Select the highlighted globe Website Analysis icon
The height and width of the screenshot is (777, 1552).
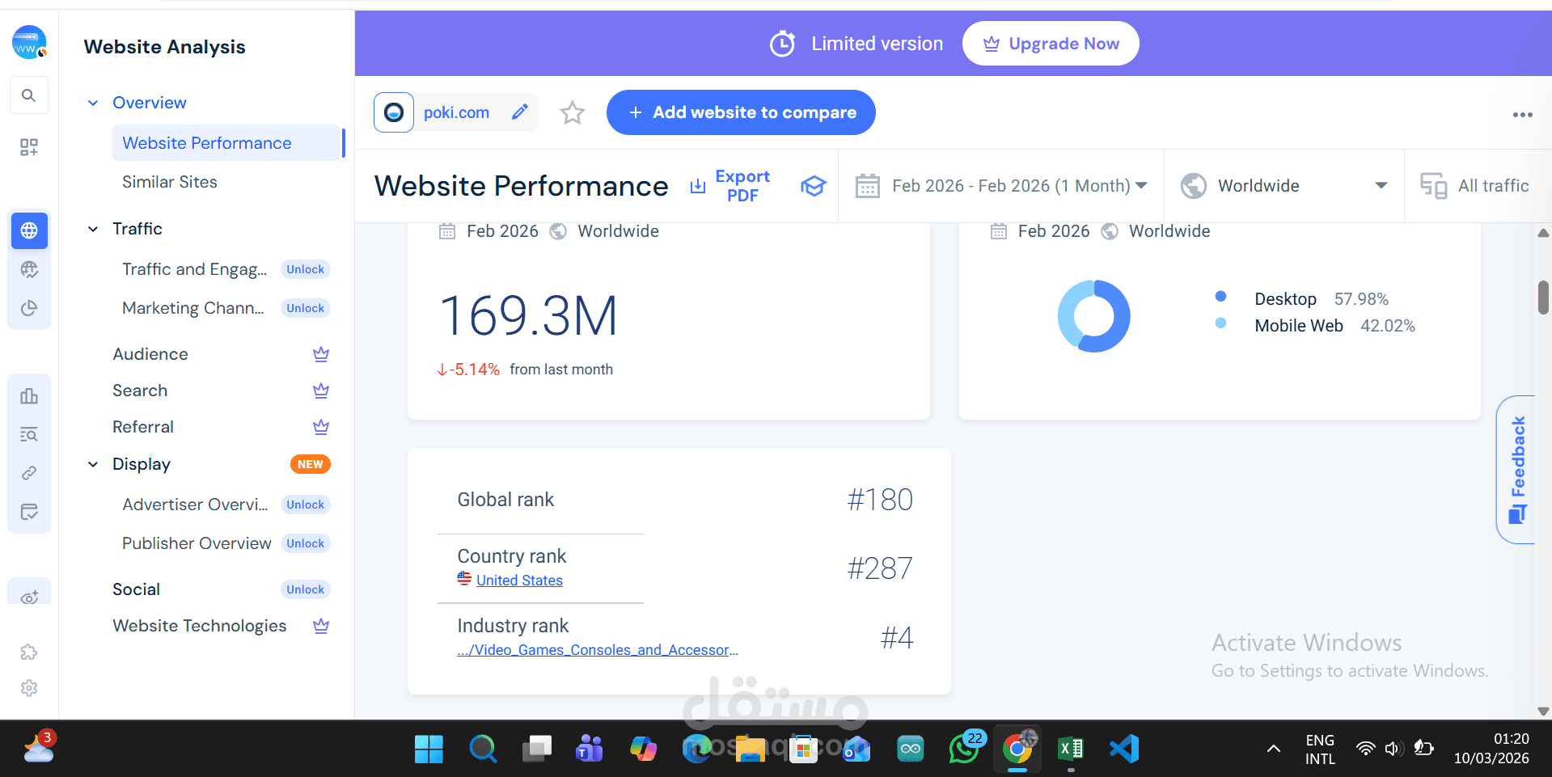(x=29, y=230)
